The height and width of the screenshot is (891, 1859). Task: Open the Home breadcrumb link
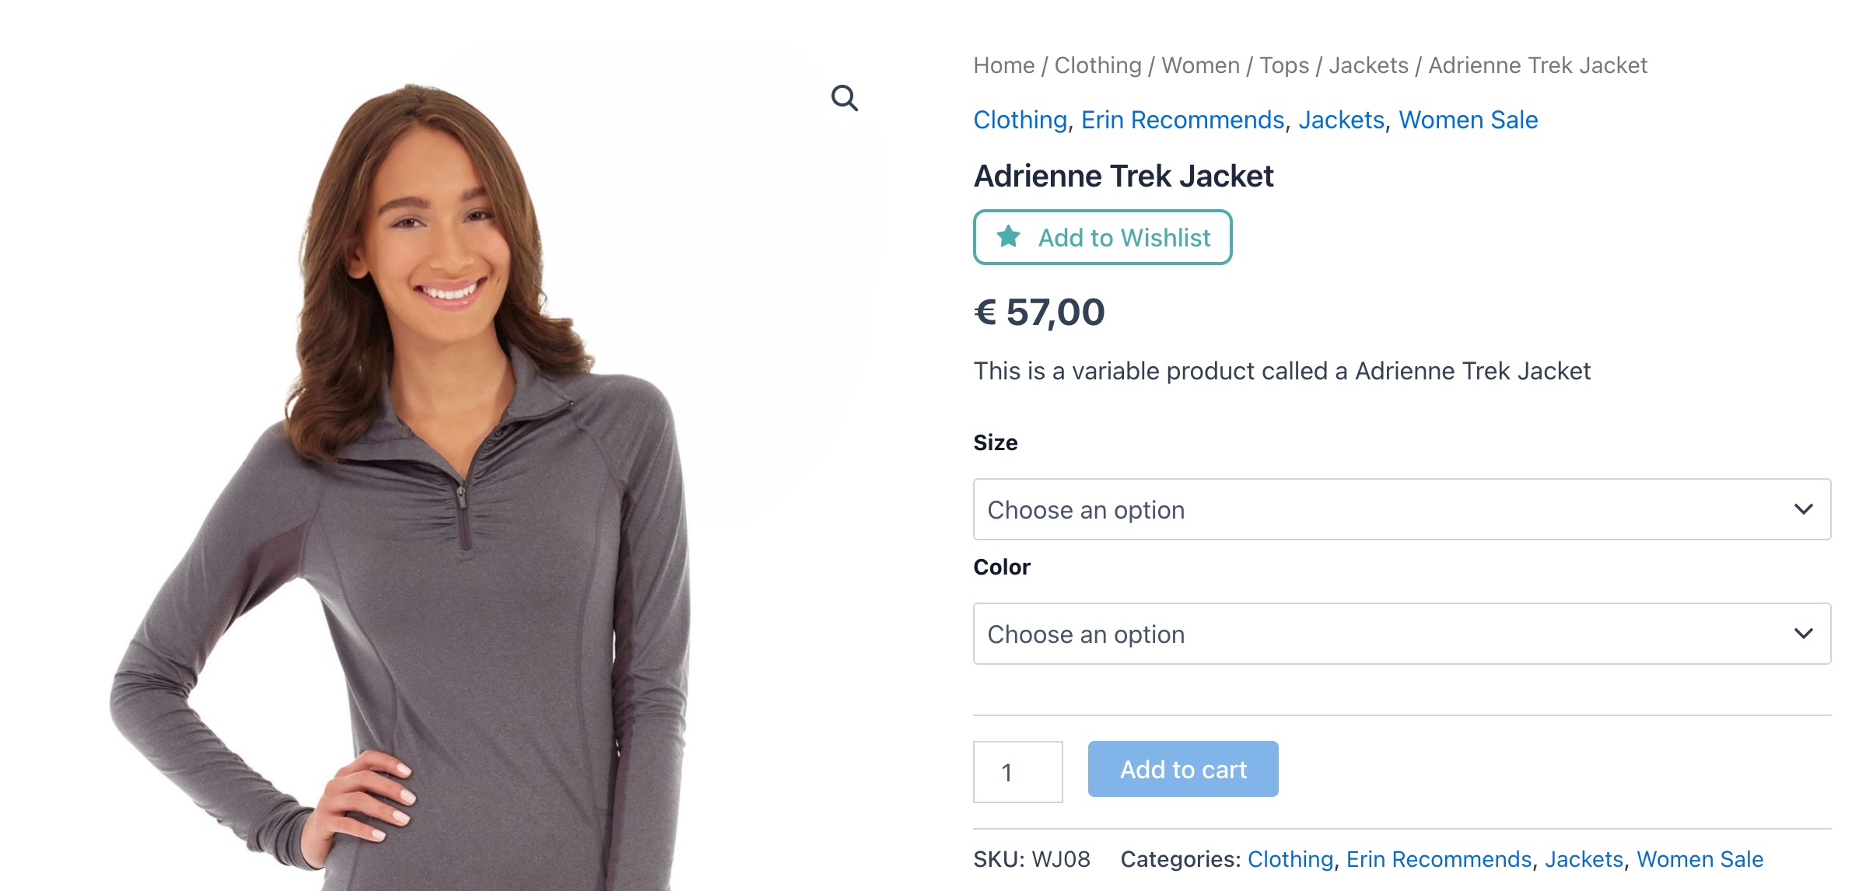1003,65
